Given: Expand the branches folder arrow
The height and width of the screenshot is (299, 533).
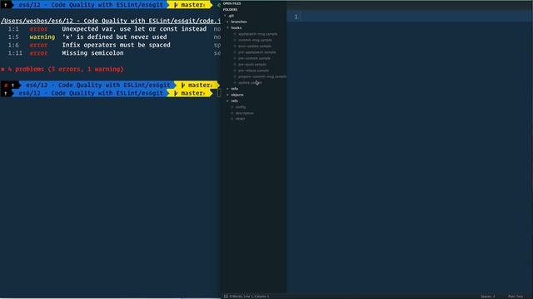Looking at the screenshot, I should [x=227, y=22].
